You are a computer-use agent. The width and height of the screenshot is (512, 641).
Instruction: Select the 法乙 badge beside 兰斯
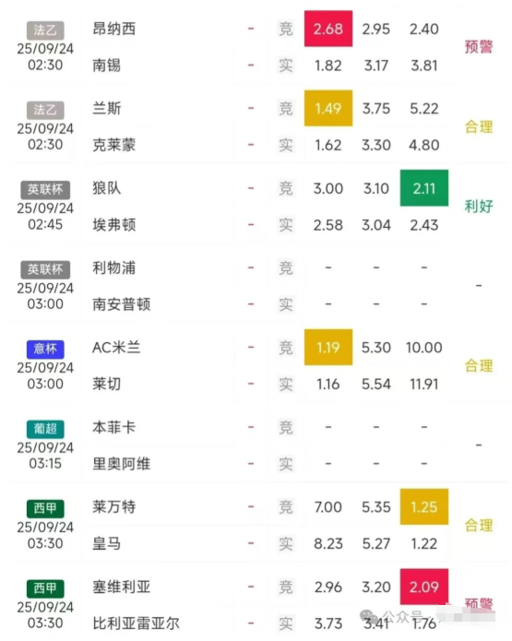pos(45,110)
